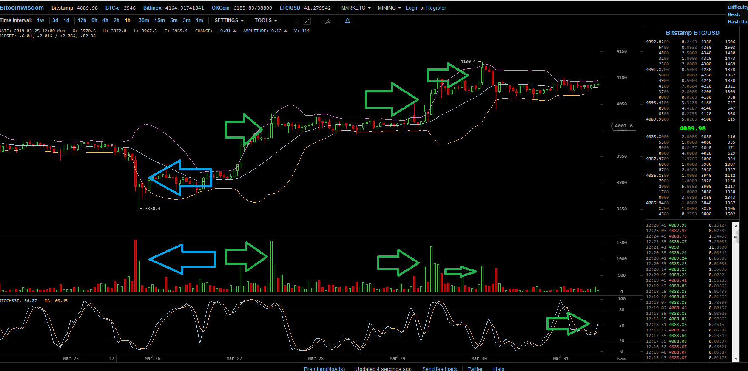Set the chart interval to 12h
Screen dimensions: 748x371
(82, 20)
